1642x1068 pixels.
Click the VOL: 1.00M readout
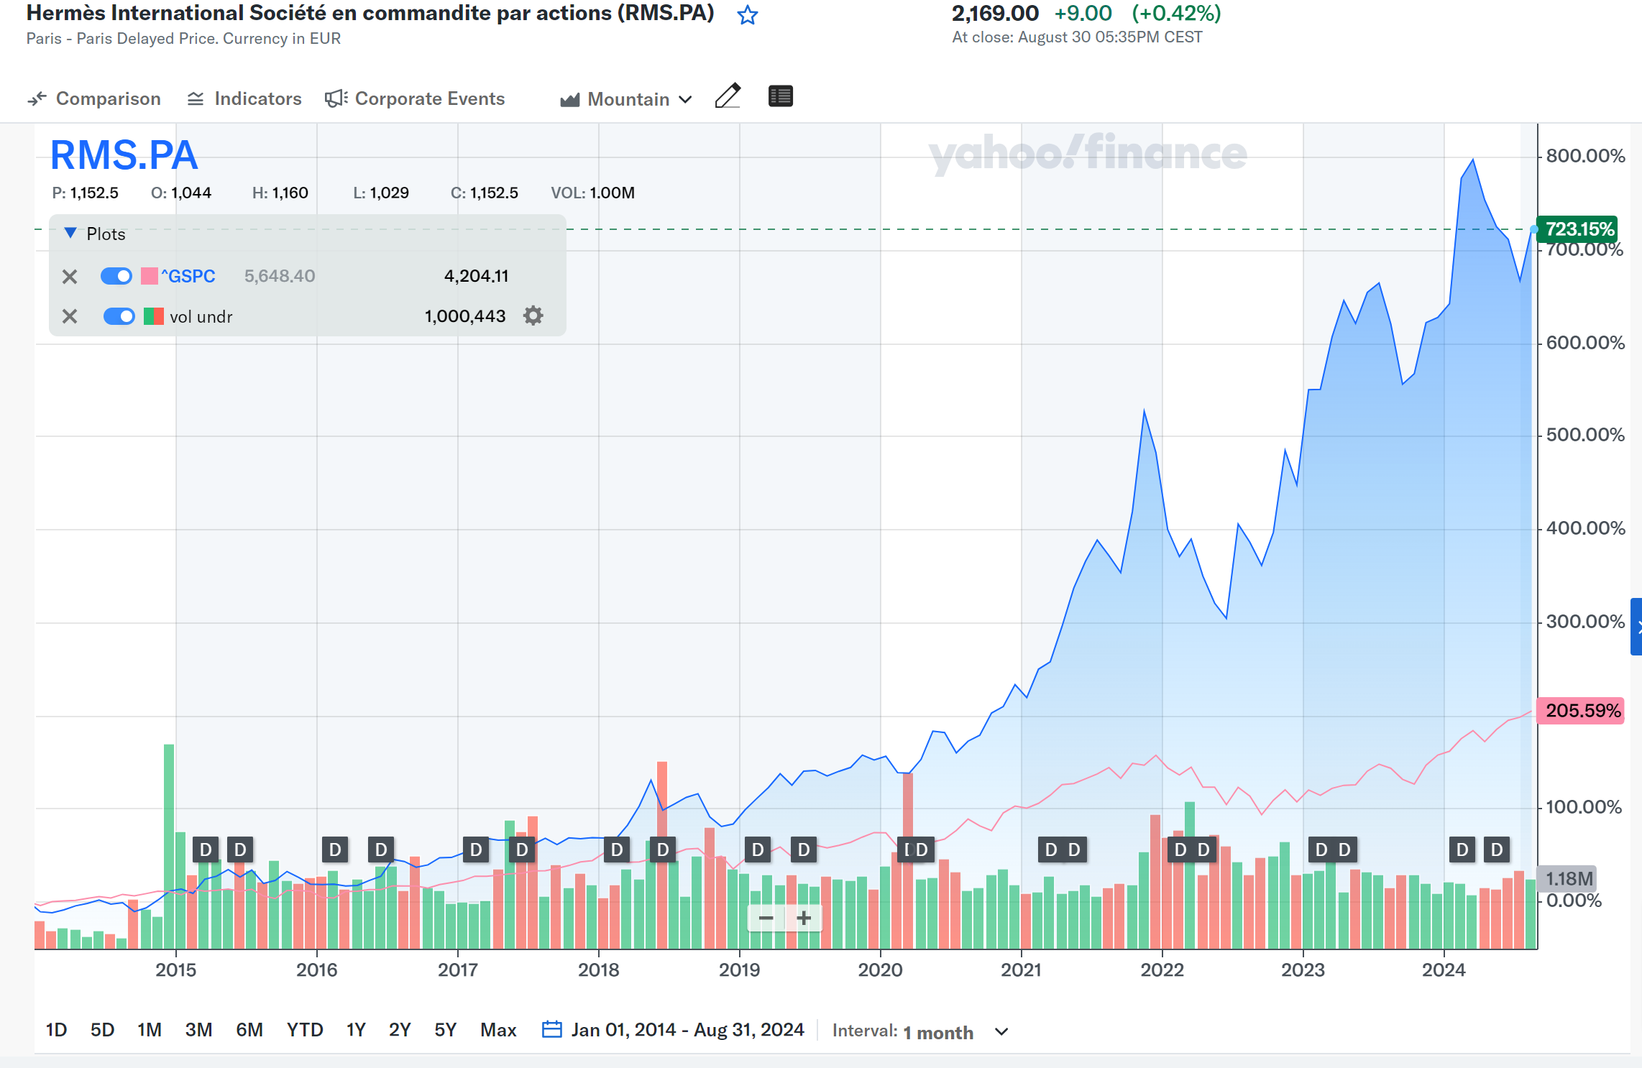[x=592, y=193]
